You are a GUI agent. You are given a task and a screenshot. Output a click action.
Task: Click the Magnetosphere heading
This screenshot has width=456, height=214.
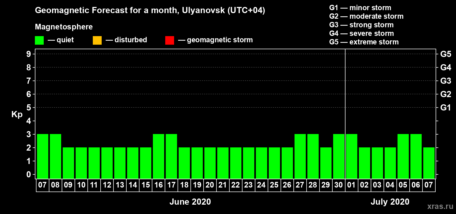(x=64, y=27)
